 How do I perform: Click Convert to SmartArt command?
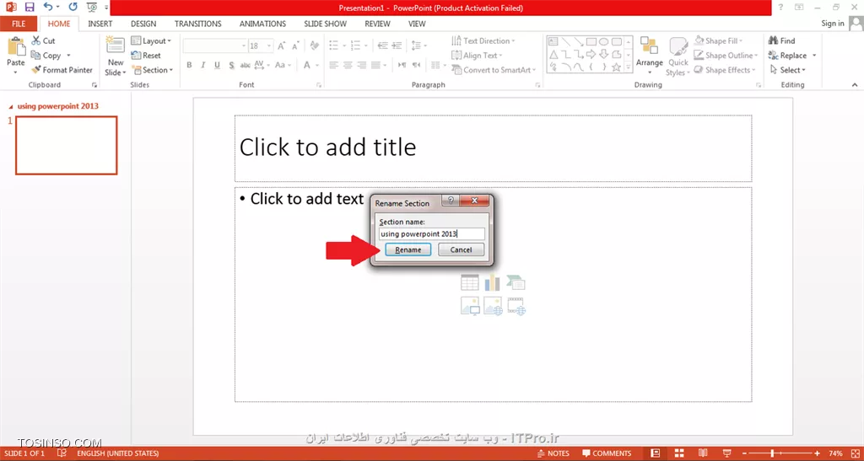(x=494, y=70)
